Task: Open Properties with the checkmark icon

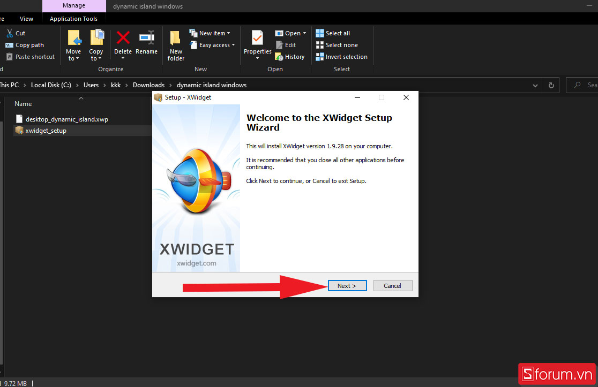Action: [257, 38]
